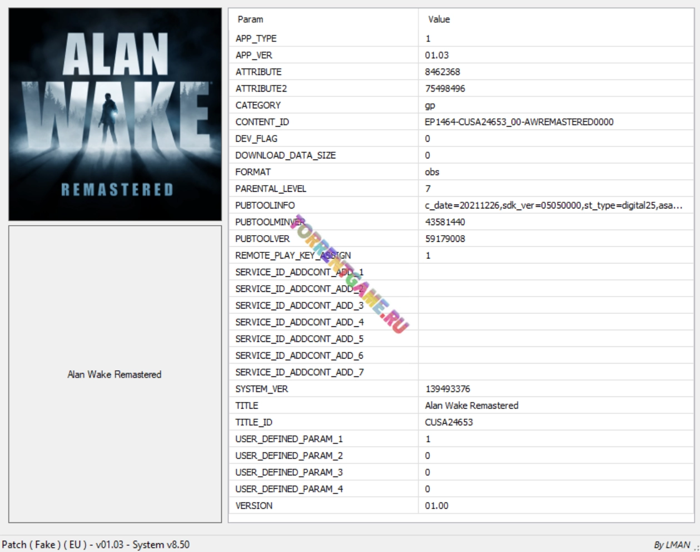This screenshot has width=700, height=552.
Task: Click the VERSION row value 01.00
Action: [x=436, y=505]
